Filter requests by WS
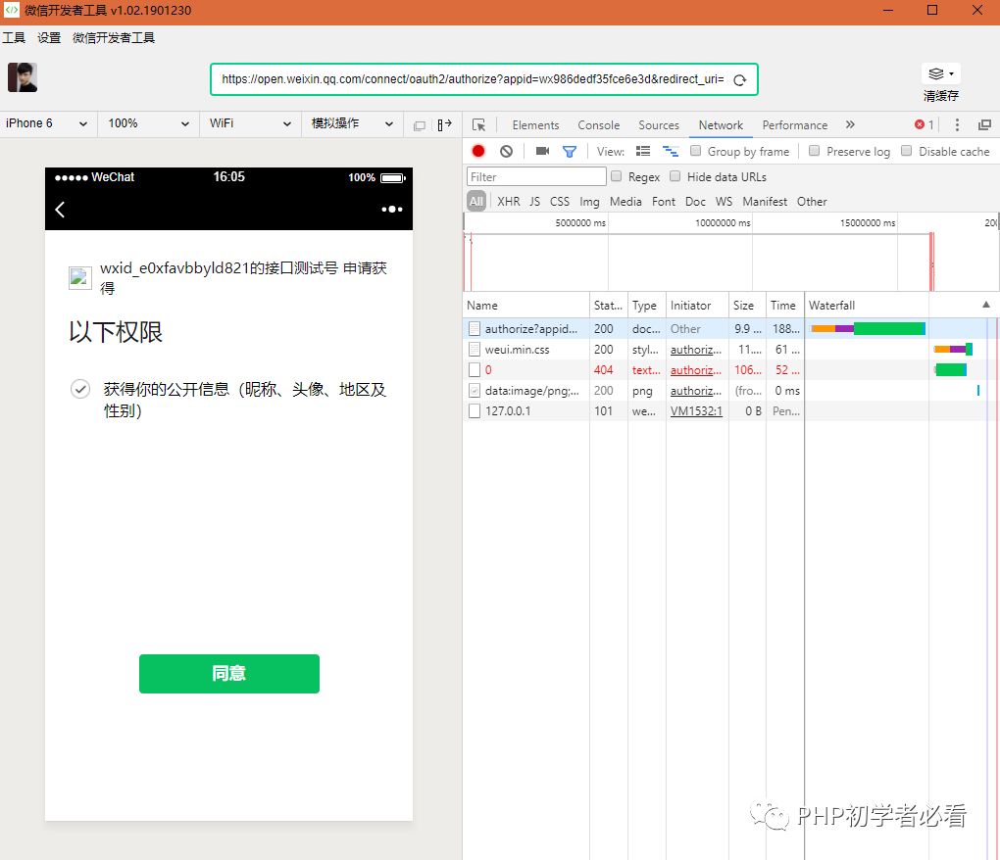The width and height of the screenshot is (1000, 860). [x=724, y=202]
